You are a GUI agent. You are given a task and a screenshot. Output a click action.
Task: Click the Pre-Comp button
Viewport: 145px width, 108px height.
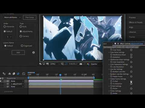coord(30,17)
